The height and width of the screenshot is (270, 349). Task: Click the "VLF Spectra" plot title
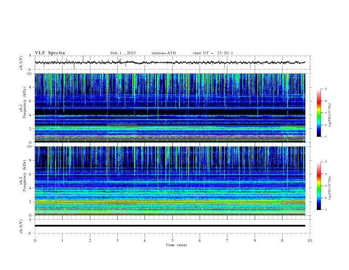click(x=50, y=53)
